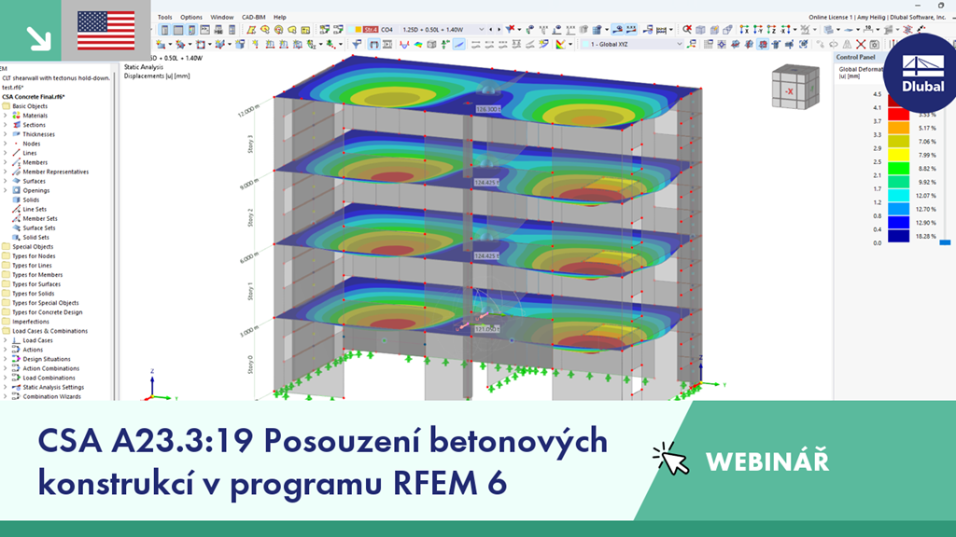
Task: Expand the Lines tree node
Action: 6,153
